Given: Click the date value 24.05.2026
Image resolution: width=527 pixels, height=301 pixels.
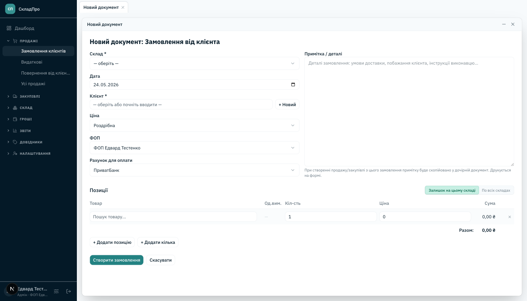Looking at the screenshot, I should tap(106, 85).
